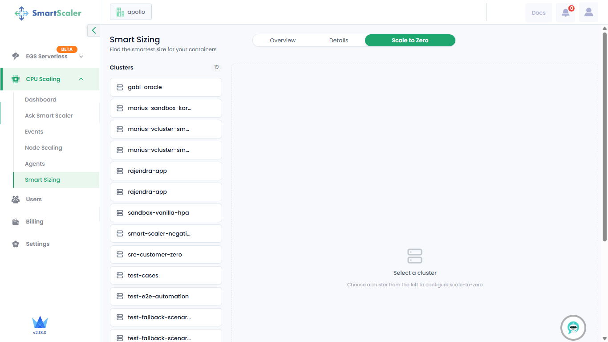Collapse the sidebar with the chevron arrow
The height and width of the screenshot is (342, 608).
pyautogui.click(x=93, y=30)
